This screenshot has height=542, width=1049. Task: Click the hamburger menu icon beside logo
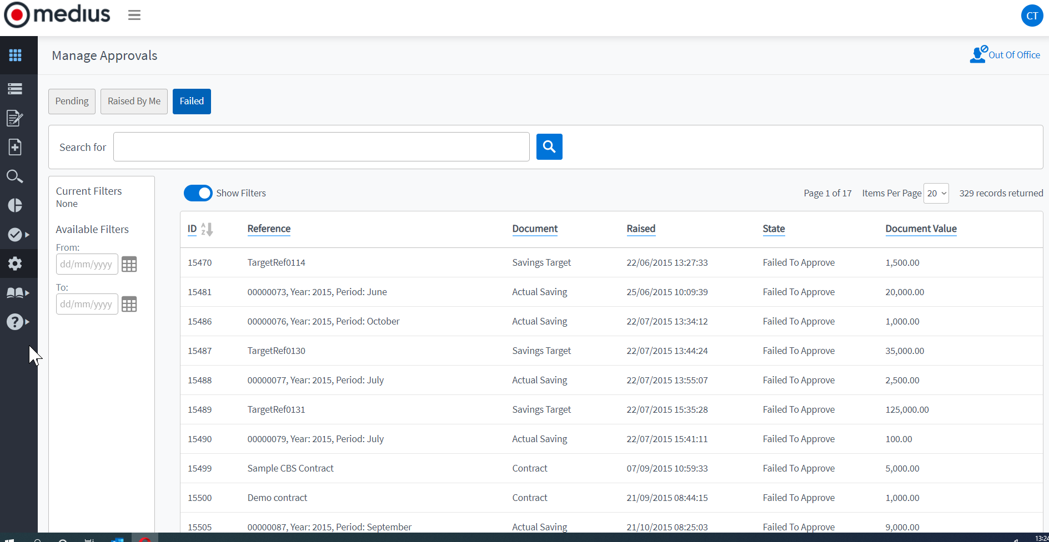[x=134, y=15]
